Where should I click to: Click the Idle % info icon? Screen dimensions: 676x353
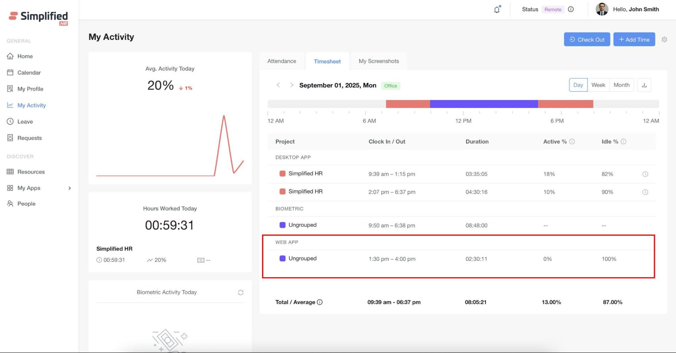click(623, 142)
